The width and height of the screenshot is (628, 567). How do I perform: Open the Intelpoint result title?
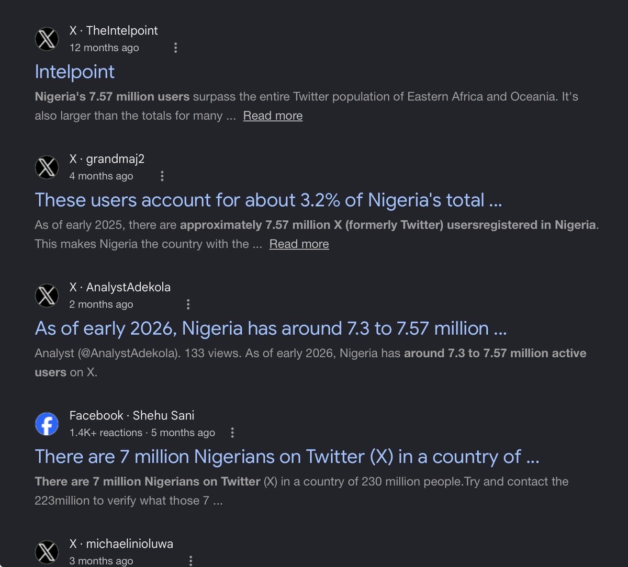click(74, 72)
